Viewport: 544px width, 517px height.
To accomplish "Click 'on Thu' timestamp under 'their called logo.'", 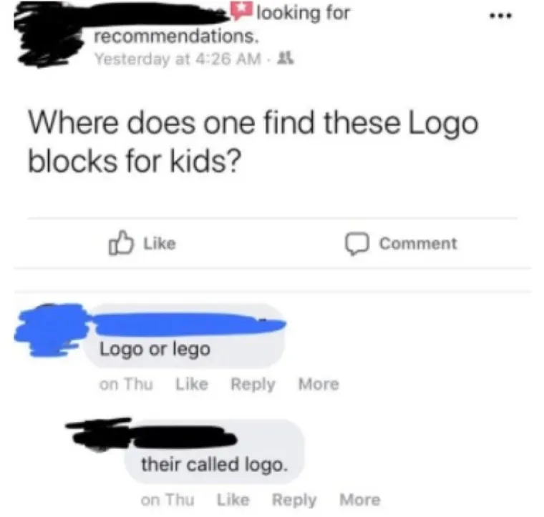I will tap(167, 500).
